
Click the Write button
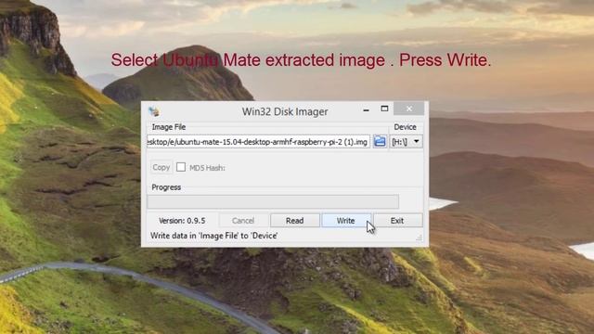click(346, 221)
